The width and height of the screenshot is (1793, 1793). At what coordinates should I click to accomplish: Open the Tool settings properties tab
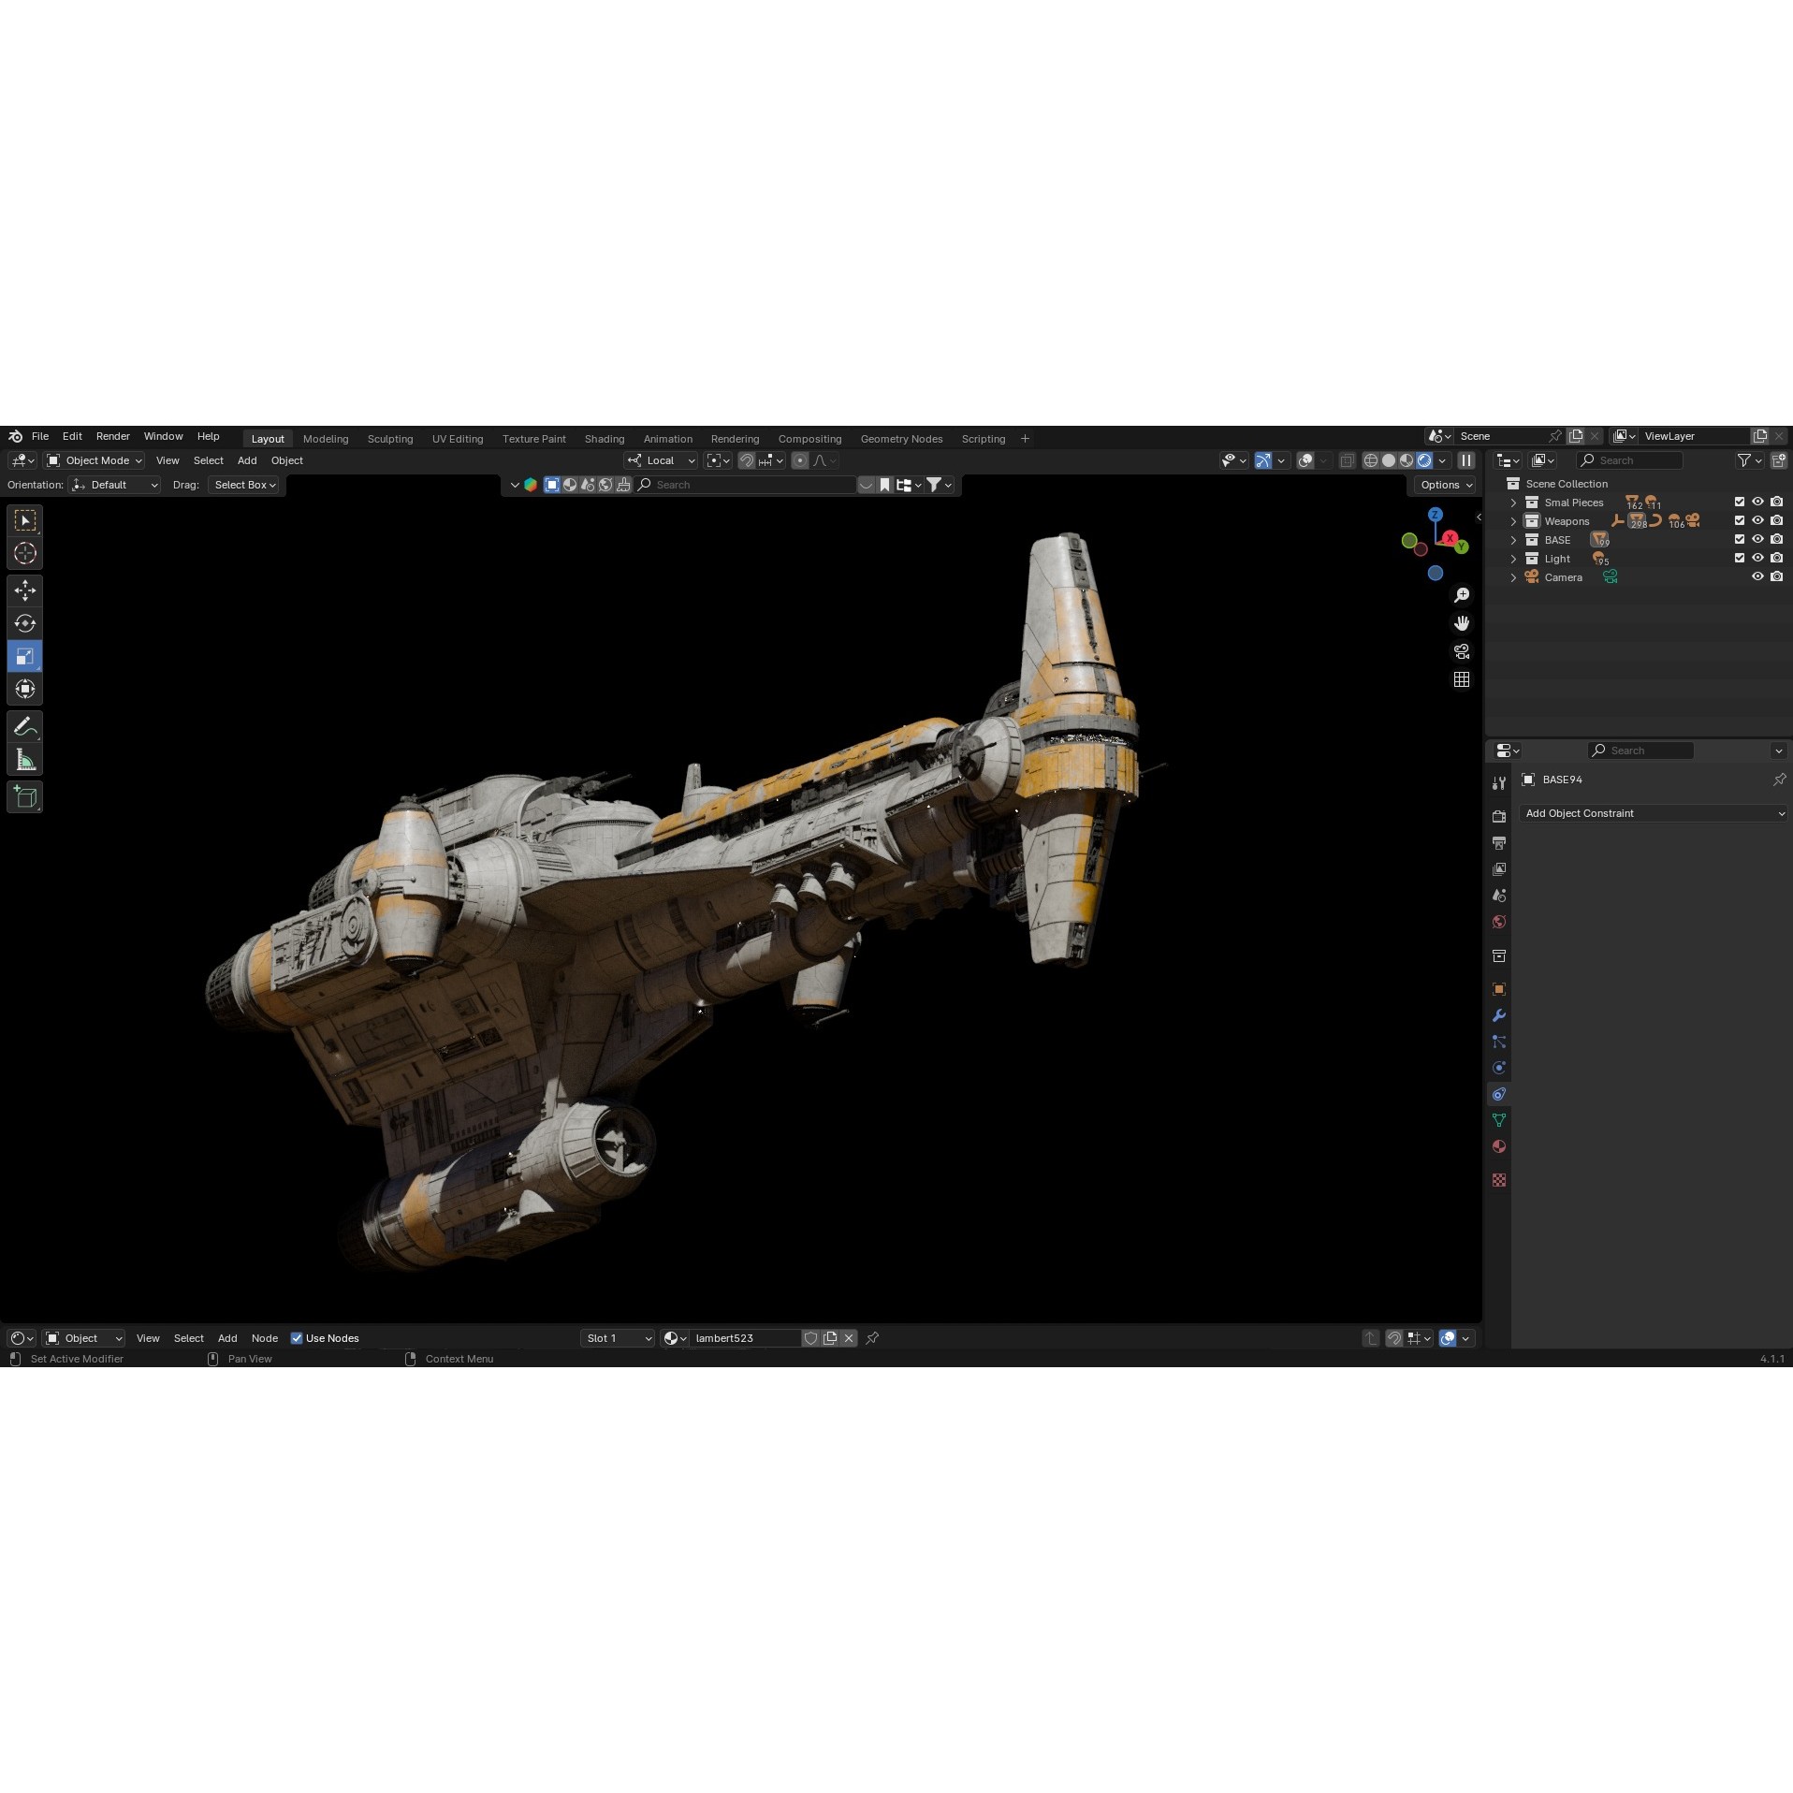(x=1499, y=783)
